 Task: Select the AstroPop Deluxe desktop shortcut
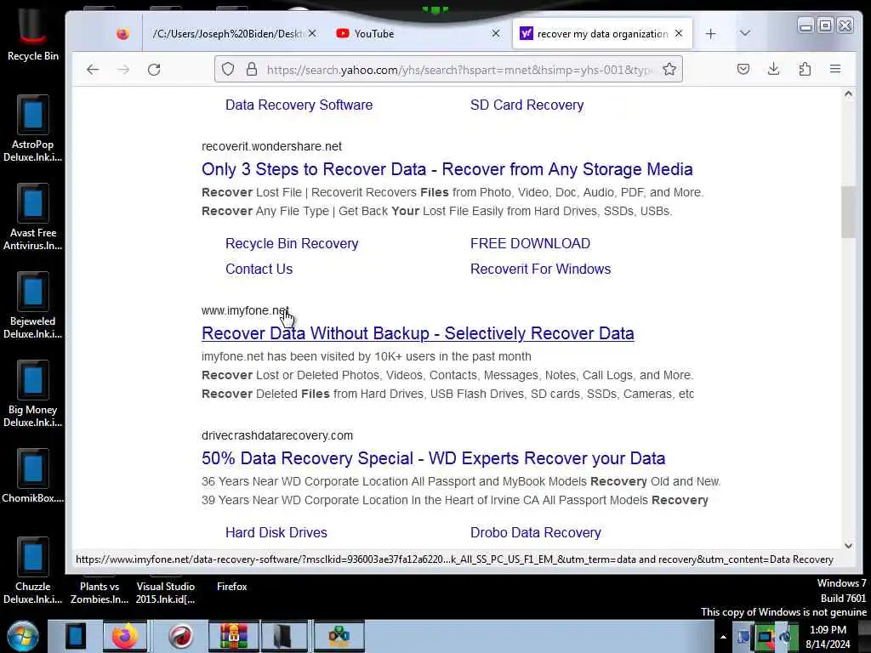tap(33, 128)
